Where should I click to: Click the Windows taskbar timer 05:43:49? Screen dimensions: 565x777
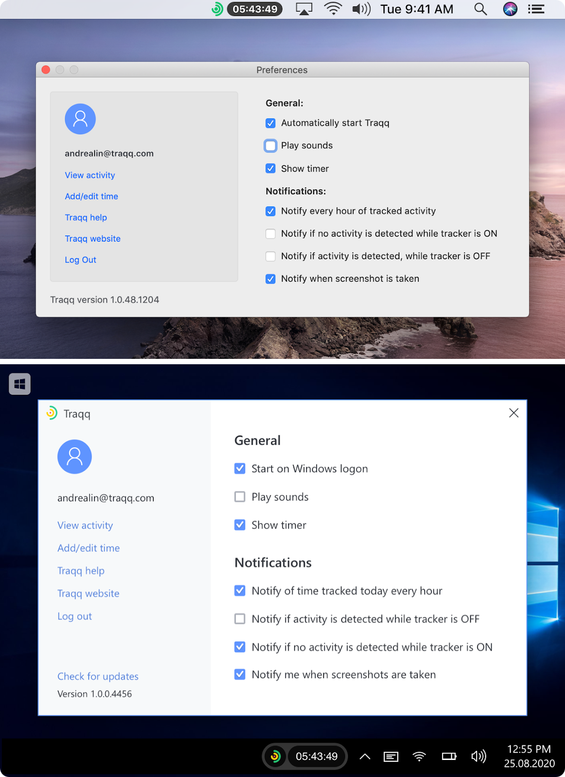pyautogui.click(x=316, y=756)
